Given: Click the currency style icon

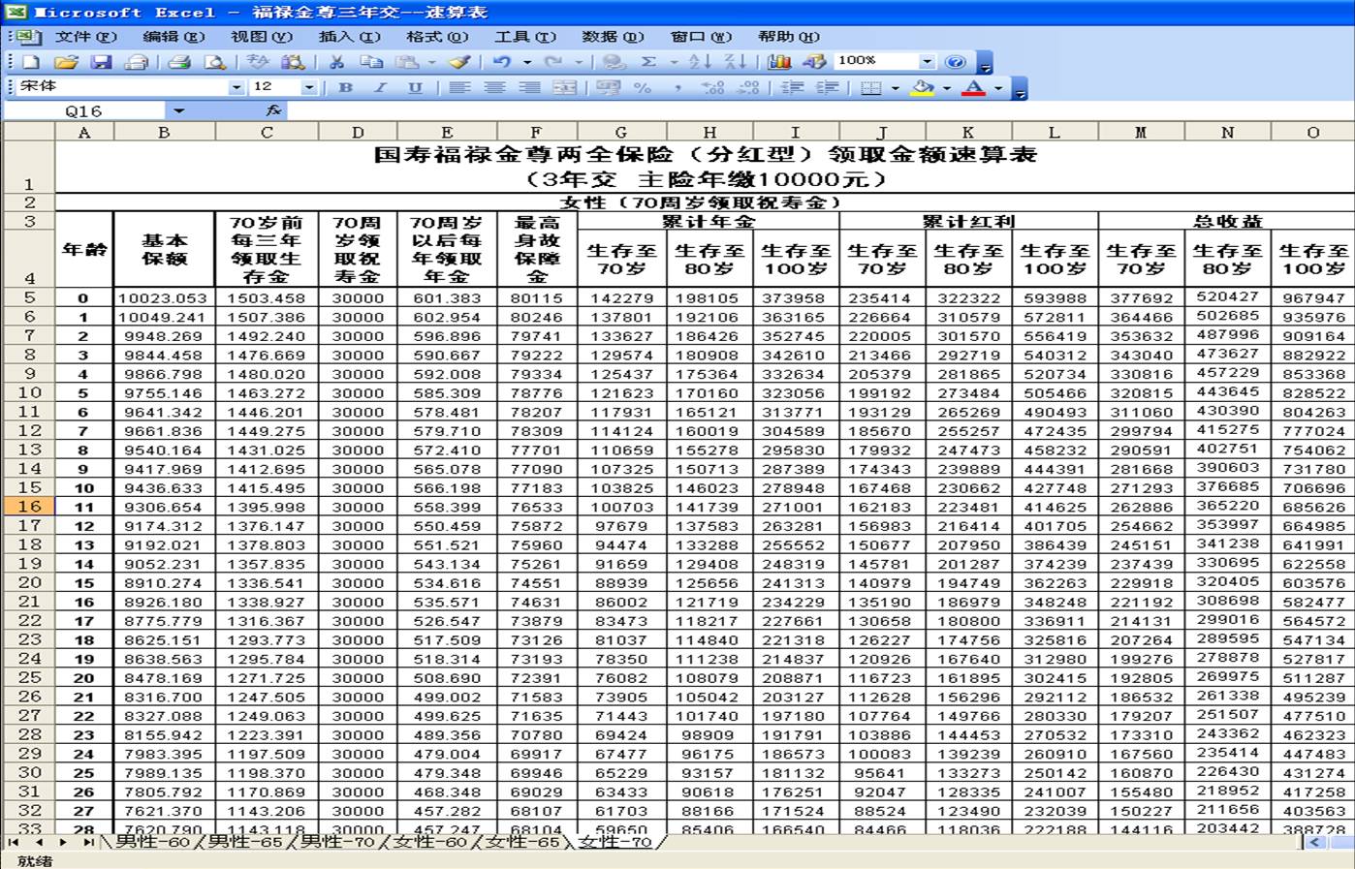Looking at the screenshot, I should (x=608, y=88).
